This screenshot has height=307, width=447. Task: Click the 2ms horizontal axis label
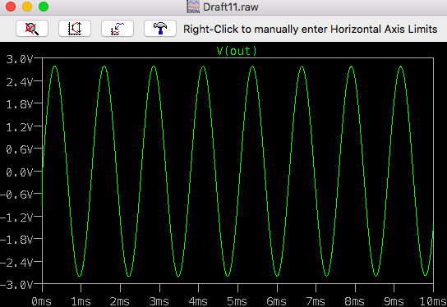coord(119,301)
